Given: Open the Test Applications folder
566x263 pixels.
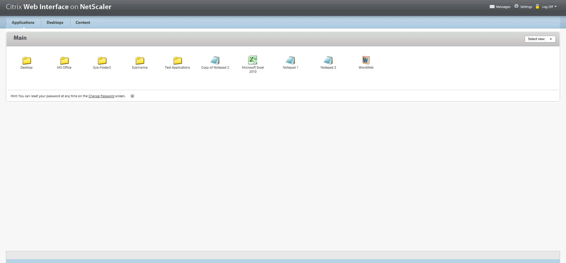Looking at the screenshot, I should 178,60.
